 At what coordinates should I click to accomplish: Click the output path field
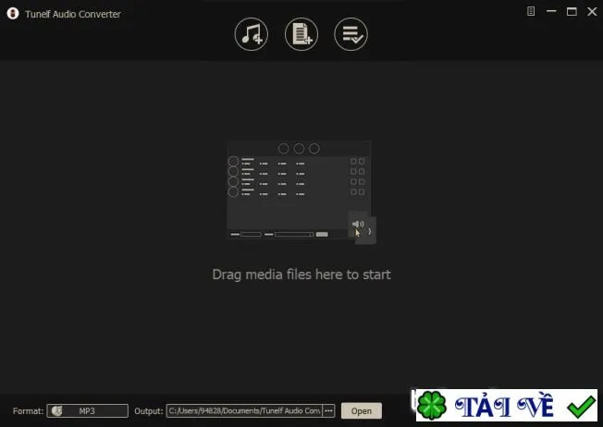click(244, 411)
